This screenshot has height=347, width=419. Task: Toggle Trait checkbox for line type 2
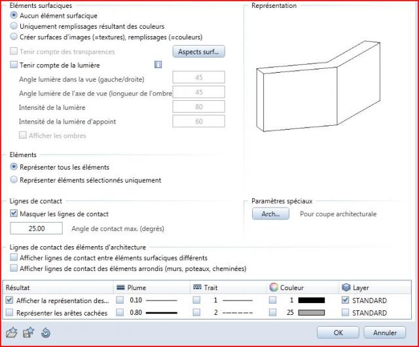point(196,312)
